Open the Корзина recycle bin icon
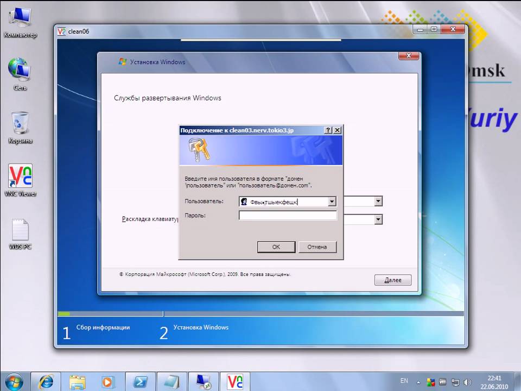 pos(20,127)
